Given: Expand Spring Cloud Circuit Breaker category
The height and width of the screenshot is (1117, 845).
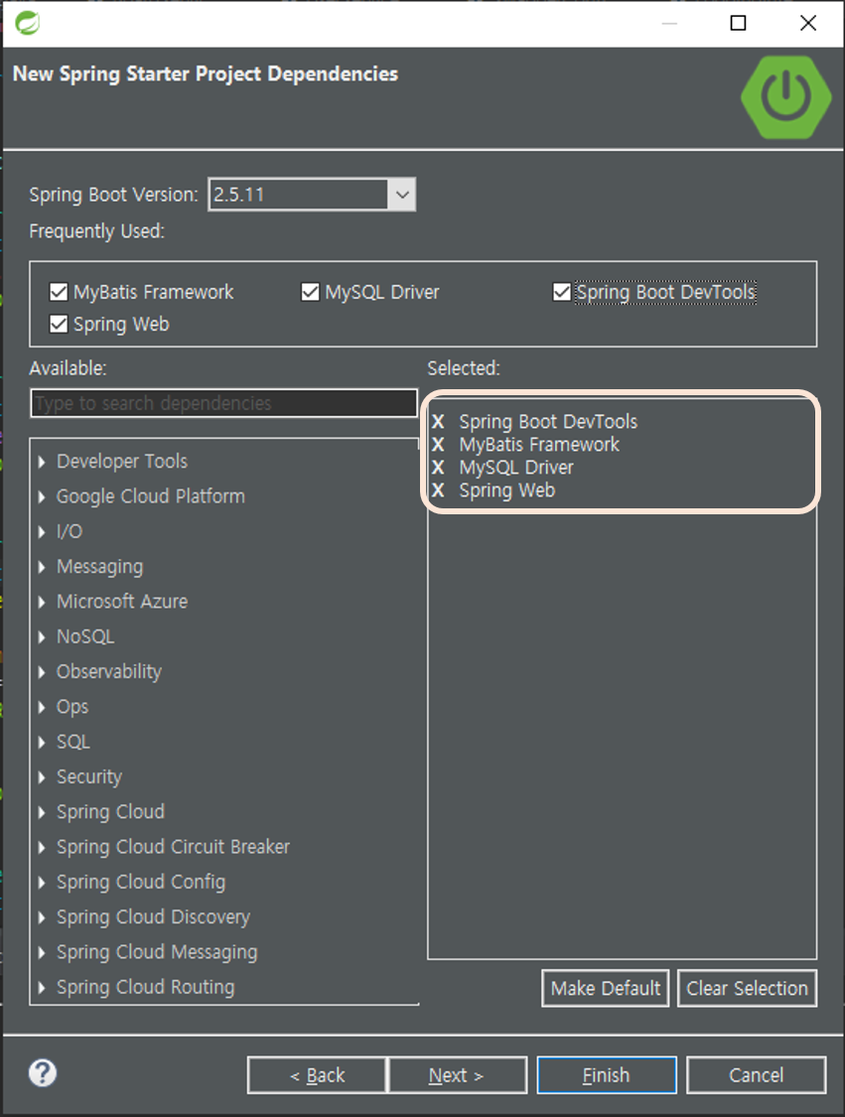Looking at the screenshot, I should point(42,847).
